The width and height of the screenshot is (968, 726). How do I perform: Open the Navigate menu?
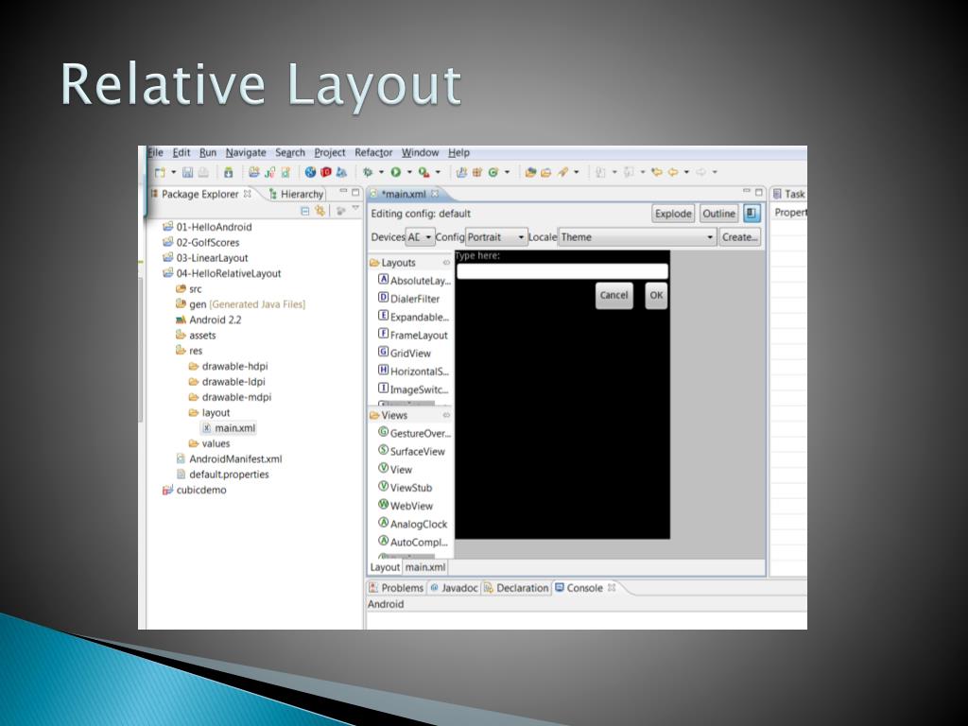[246, 152]
